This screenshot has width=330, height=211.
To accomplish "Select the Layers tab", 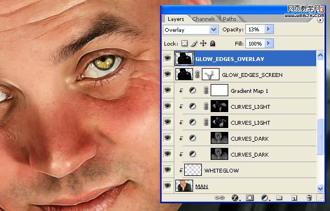I will [x=176, y=19].
